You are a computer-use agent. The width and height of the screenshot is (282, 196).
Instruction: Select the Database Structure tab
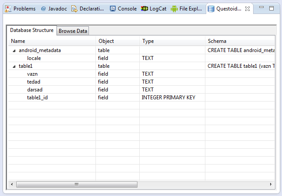click(32, 30)
